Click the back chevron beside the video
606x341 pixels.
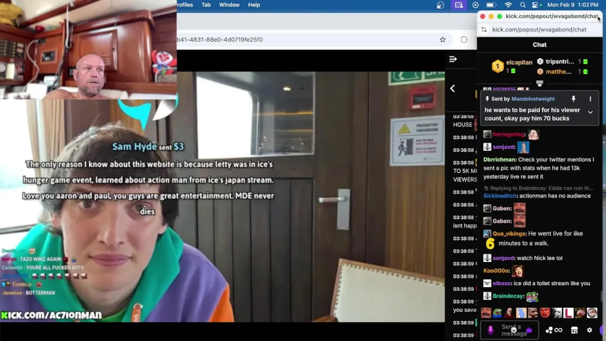[452, 89]
